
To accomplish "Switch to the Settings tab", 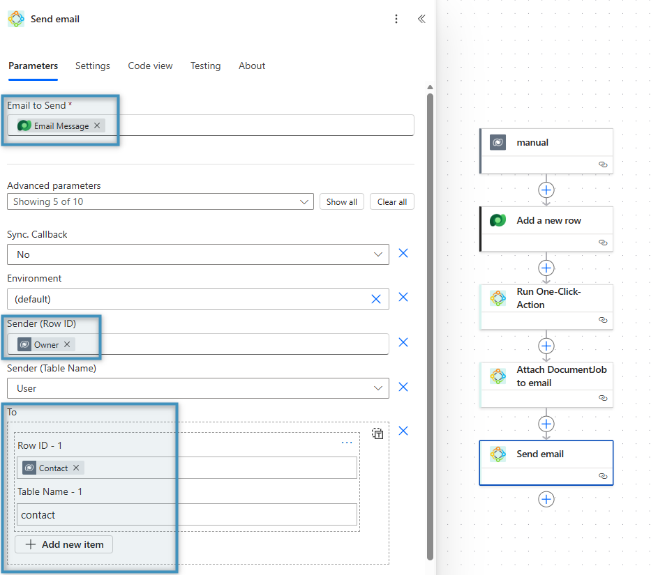I will (x=93, y=66).
